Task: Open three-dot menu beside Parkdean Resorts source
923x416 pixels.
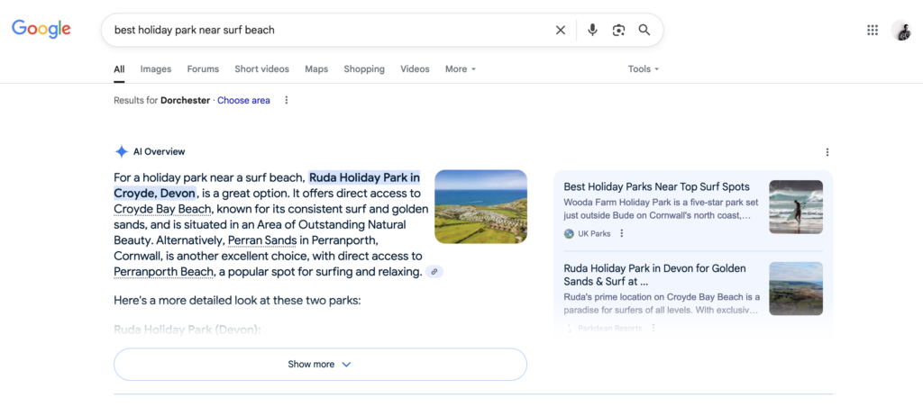Action: 653,329
